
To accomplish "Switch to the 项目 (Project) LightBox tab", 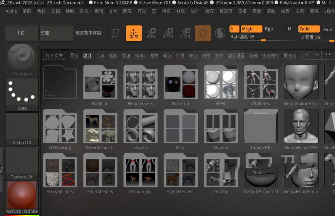I will 87,55.
